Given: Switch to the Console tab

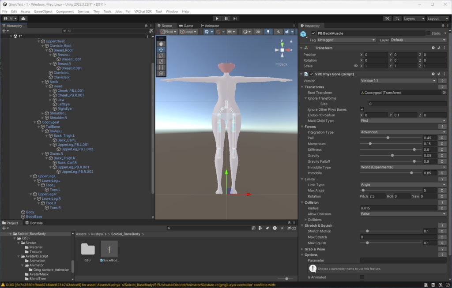Looking at the screenshot, I should point(34,223).
